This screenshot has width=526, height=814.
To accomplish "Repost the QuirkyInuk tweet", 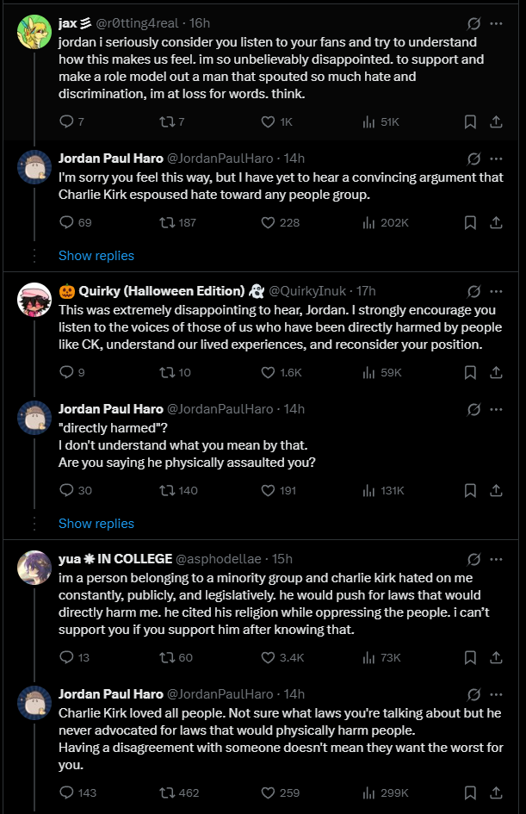I will pyautogui.click(x=166, y=372).
